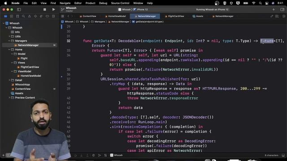This screenshot has width=287, height=161.
Task: Switch to the Assets tab
Action: 198,16
